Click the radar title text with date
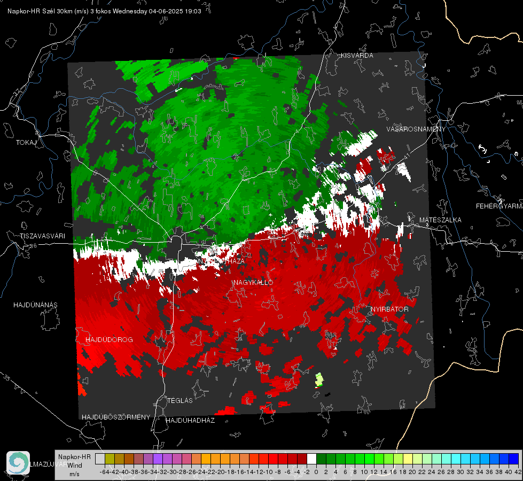 [104, 11]
